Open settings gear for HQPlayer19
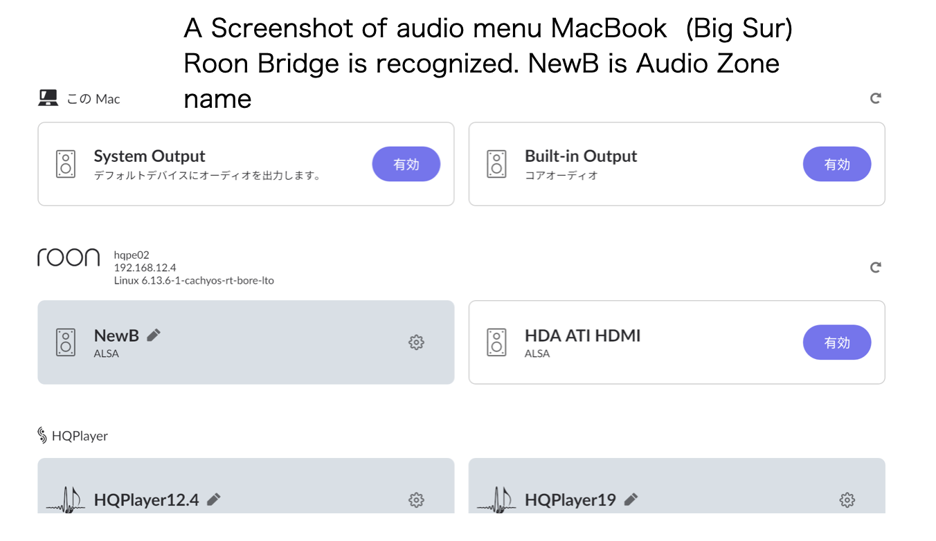The height and width of the screenshot is (541, 936). [x=847, y=499]
